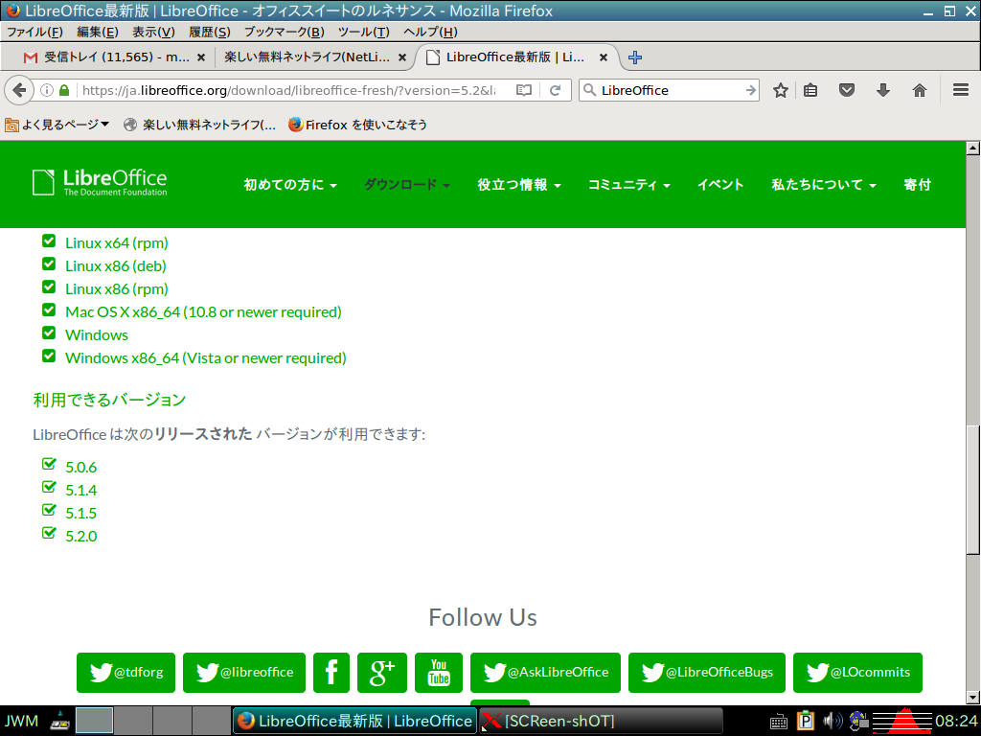Image resolution: width=981 pixels, height=736 pixels.
Task: Click the LibreOffice search box
Action: (670, 90)
